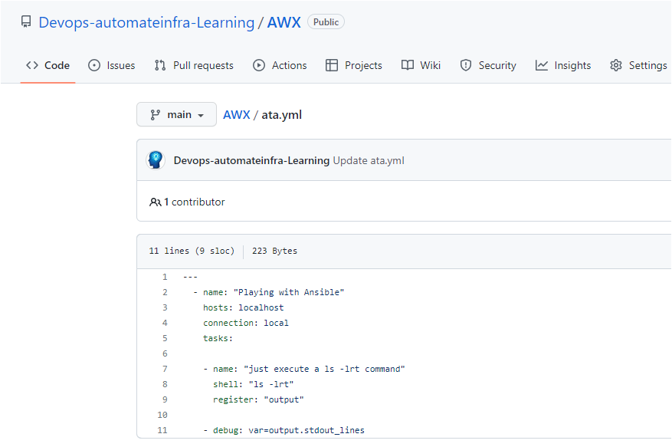
Task: Open Devops-automateinfra-Learning owner link in header
Action: coord(146,22)
